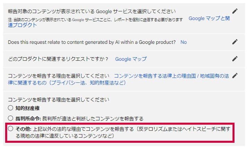The height and width of the screenshot is (149, 248).
Task: Click the 注: 当該のコンテンツ note text
Action: pos(94,19)
